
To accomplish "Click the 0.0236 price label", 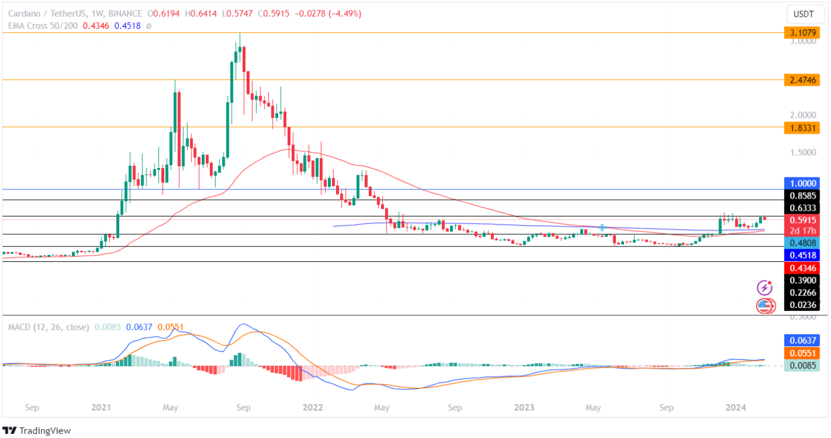I will pos(802,304).
